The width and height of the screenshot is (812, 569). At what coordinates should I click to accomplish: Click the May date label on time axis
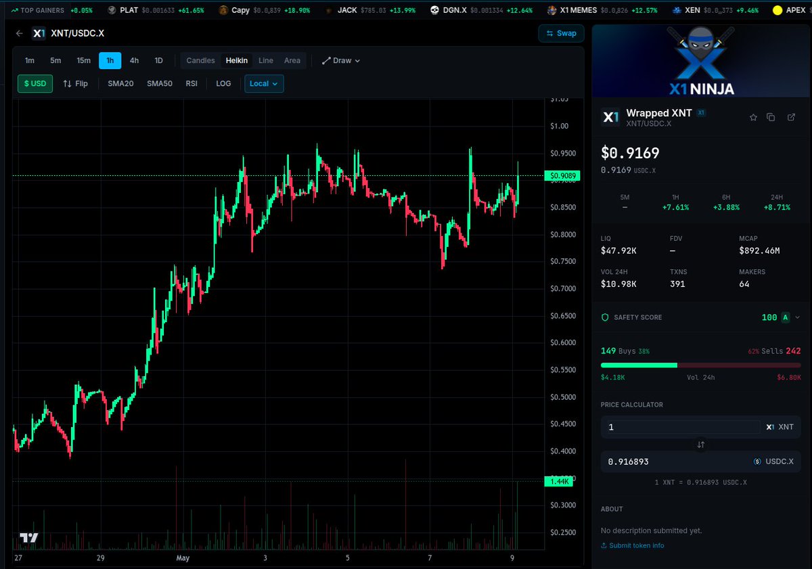[x=183, y=558]
